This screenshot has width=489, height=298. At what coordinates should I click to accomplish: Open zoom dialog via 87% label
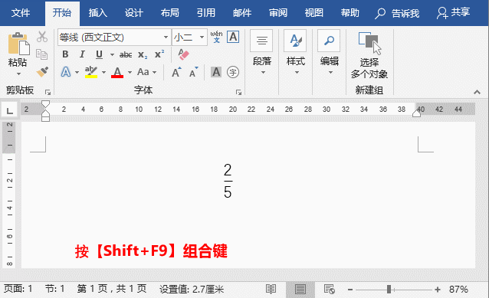pos(458,290)
